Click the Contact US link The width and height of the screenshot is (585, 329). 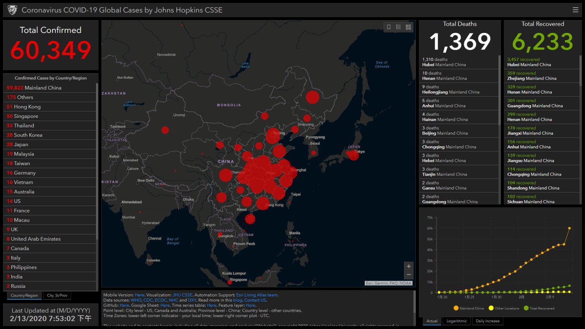pos(255,300)
